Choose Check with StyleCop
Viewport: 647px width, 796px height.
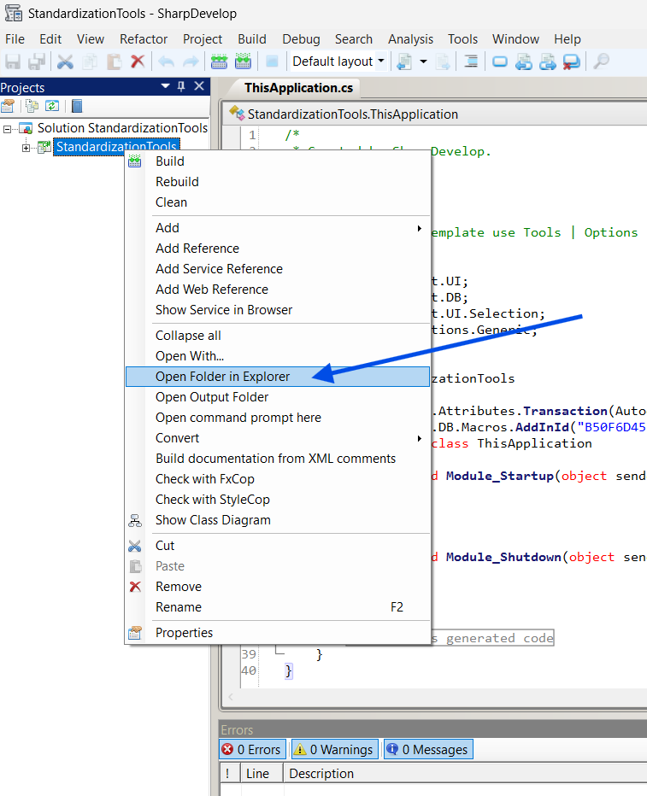point(278,500)
